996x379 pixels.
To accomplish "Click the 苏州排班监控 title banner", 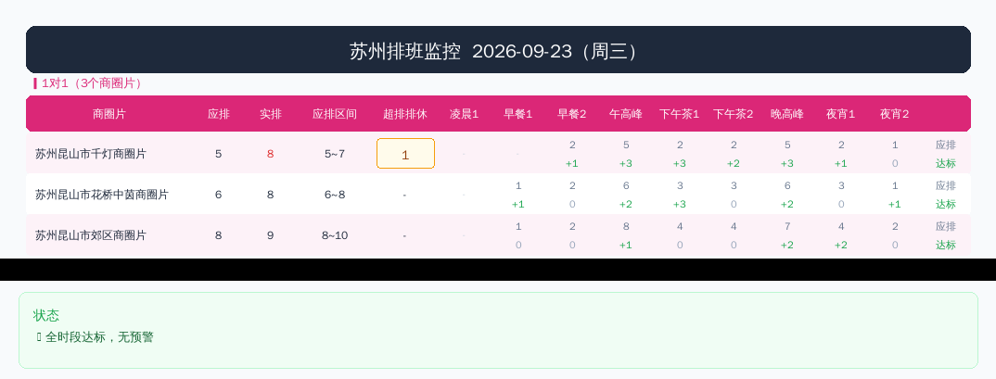I will [x=498, y=49].
